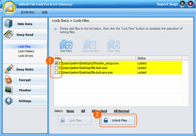The width and height of the screenshot is (196, 136).
Task: Click the Lock Files button
Action: click(75, 120)
